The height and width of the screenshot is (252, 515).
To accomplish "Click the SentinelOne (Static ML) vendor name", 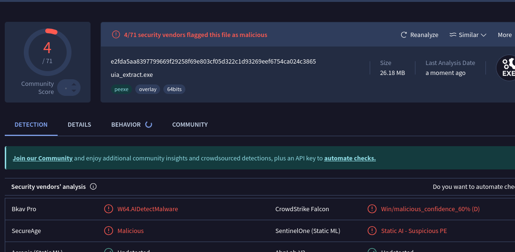I will [308, 231].
